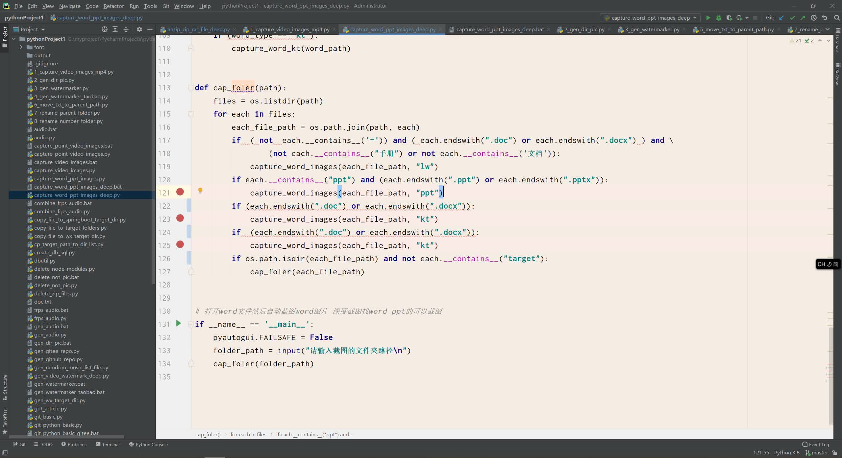
Task: Select opened file using the crosshair icon
Action: pos(104,29)
